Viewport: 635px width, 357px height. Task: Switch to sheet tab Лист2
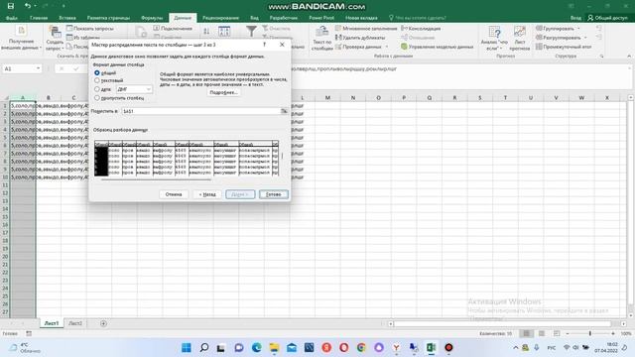(75, 323)
